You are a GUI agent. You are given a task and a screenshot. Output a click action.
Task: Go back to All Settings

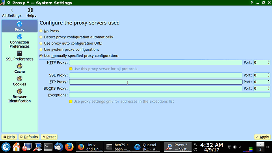[x=12, y=13]
